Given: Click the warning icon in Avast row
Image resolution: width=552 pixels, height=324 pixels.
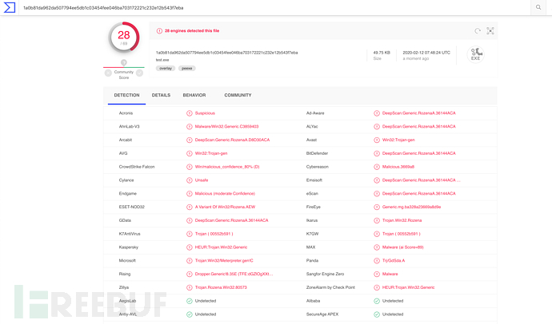Looking at the screenshot, I should point(377,140).
